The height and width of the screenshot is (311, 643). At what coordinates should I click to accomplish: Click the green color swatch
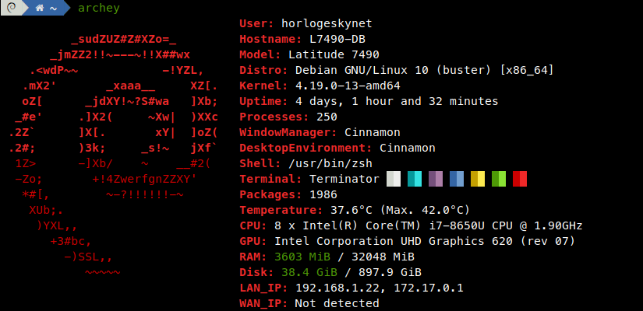click(x=499, y=179)
